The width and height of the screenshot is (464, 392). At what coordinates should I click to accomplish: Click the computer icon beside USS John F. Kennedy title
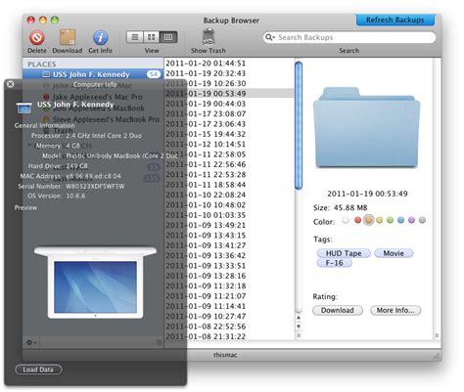point(24,108)
